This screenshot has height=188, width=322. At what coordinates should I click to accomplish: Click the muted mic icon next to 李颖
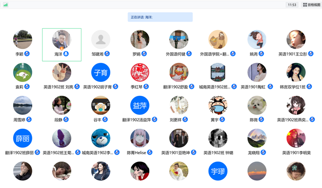27,54
